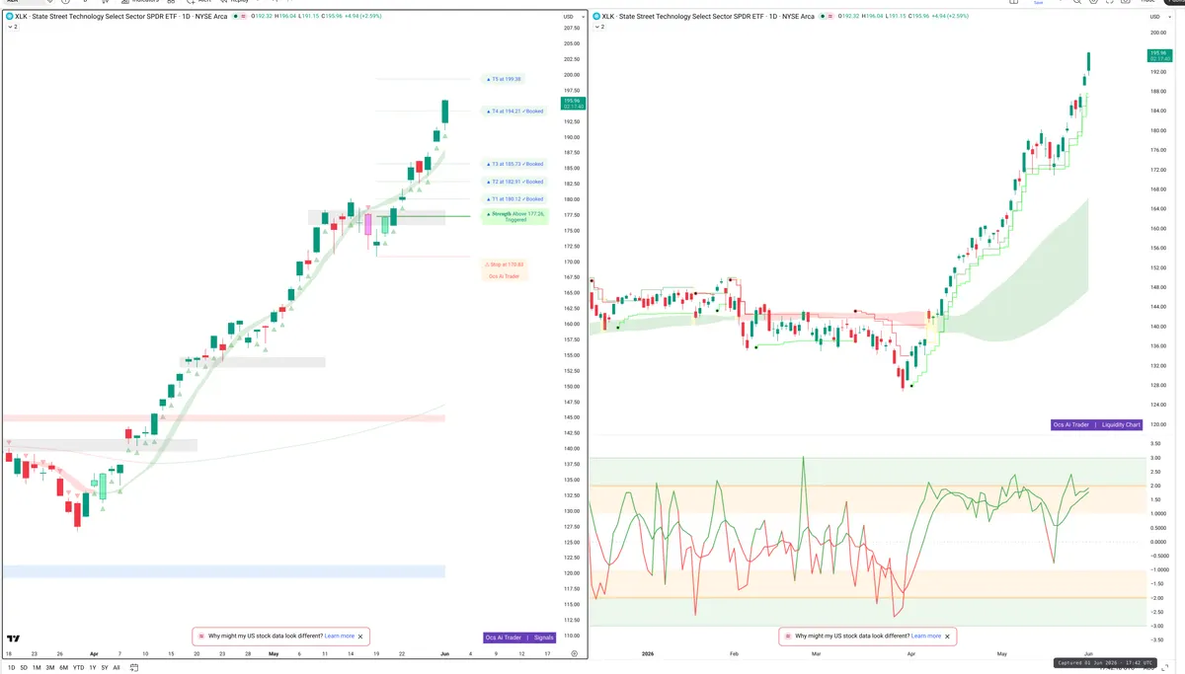Screen dimensions: 1185x674
Task: Click the T3 at 185.73 Booked label
Action: tap(516, 164)
